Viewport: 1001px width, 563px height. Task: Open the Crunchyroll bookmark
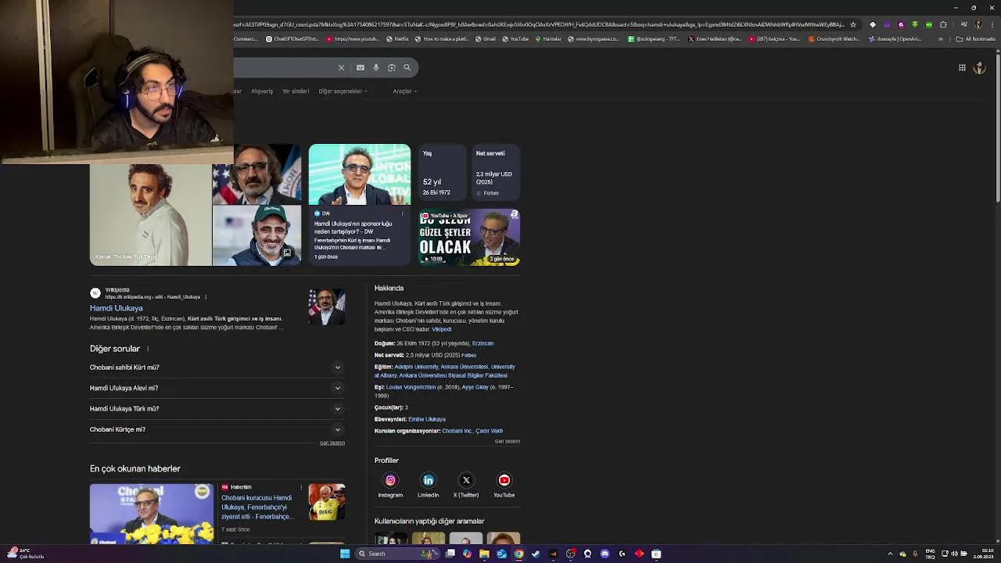pos(834,39)
